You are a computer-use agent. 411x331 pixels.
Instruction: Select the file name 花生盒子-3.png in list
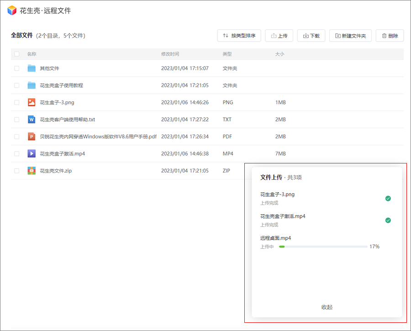click(57, 102)
